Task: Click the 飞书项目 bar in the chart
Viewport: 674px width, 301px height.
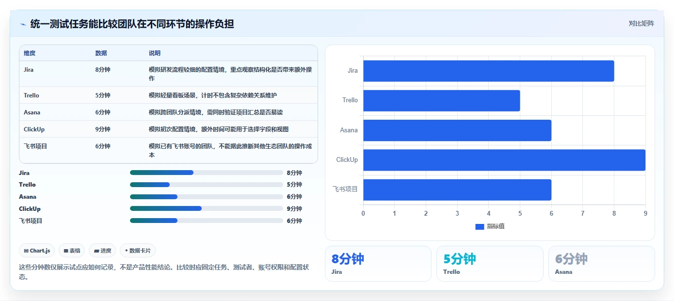Action: click(457, 190)
